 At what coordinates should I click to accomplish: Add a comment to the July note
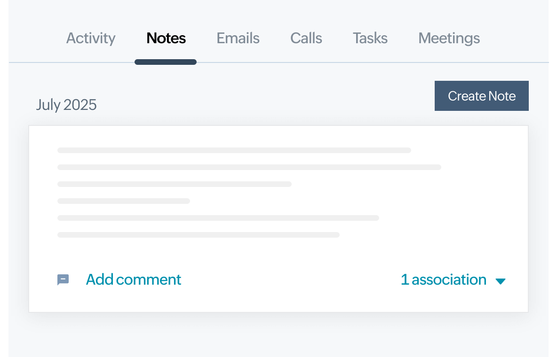tap(133, 279)
